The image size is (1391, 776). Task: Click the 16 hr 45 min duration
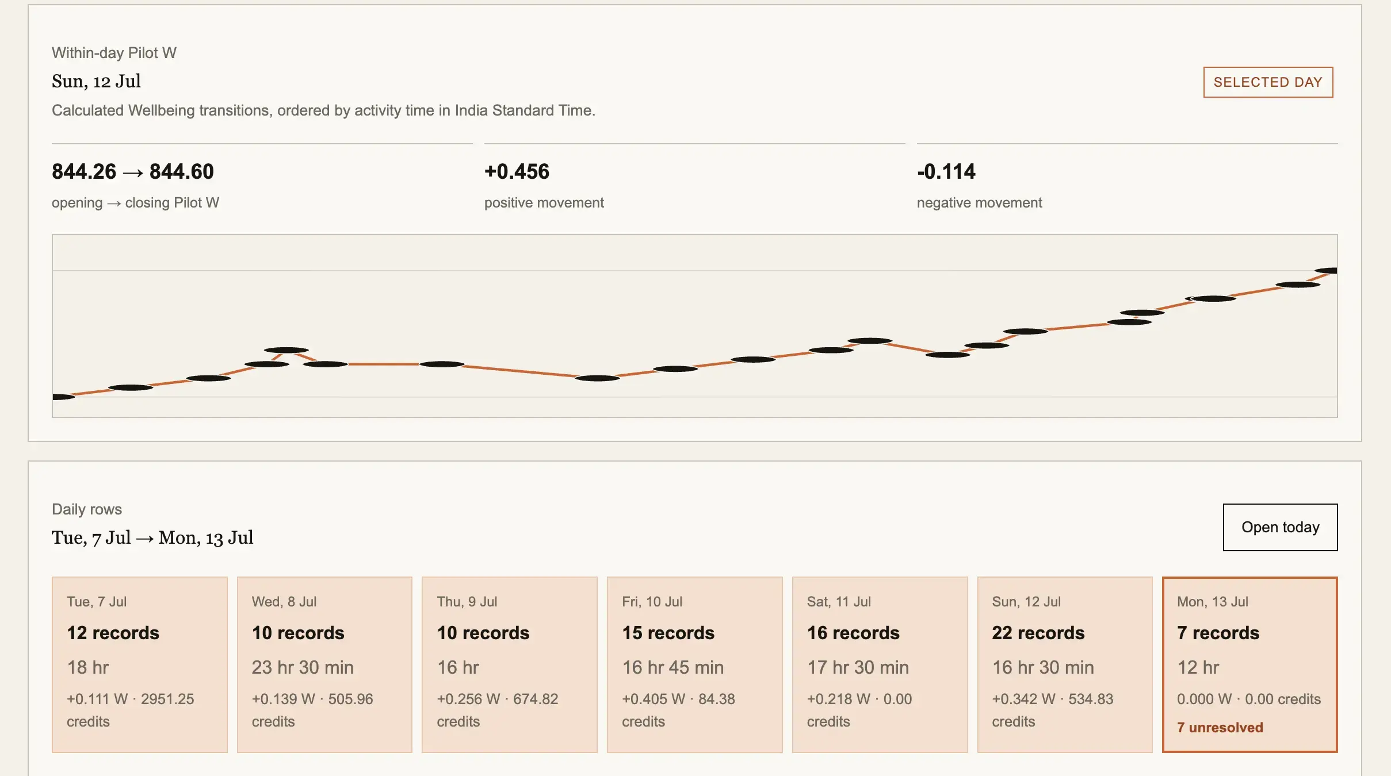point(672,667)
